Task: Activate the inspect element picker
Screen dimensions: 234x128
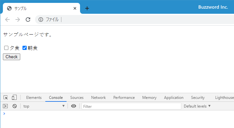Action: pos(6,98)
